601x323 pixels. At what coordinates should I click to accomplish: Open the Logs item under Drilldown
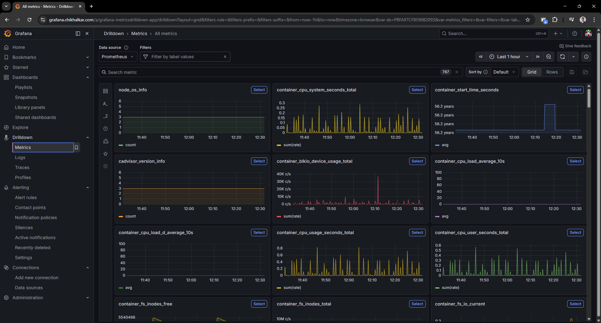pos(20,157)
